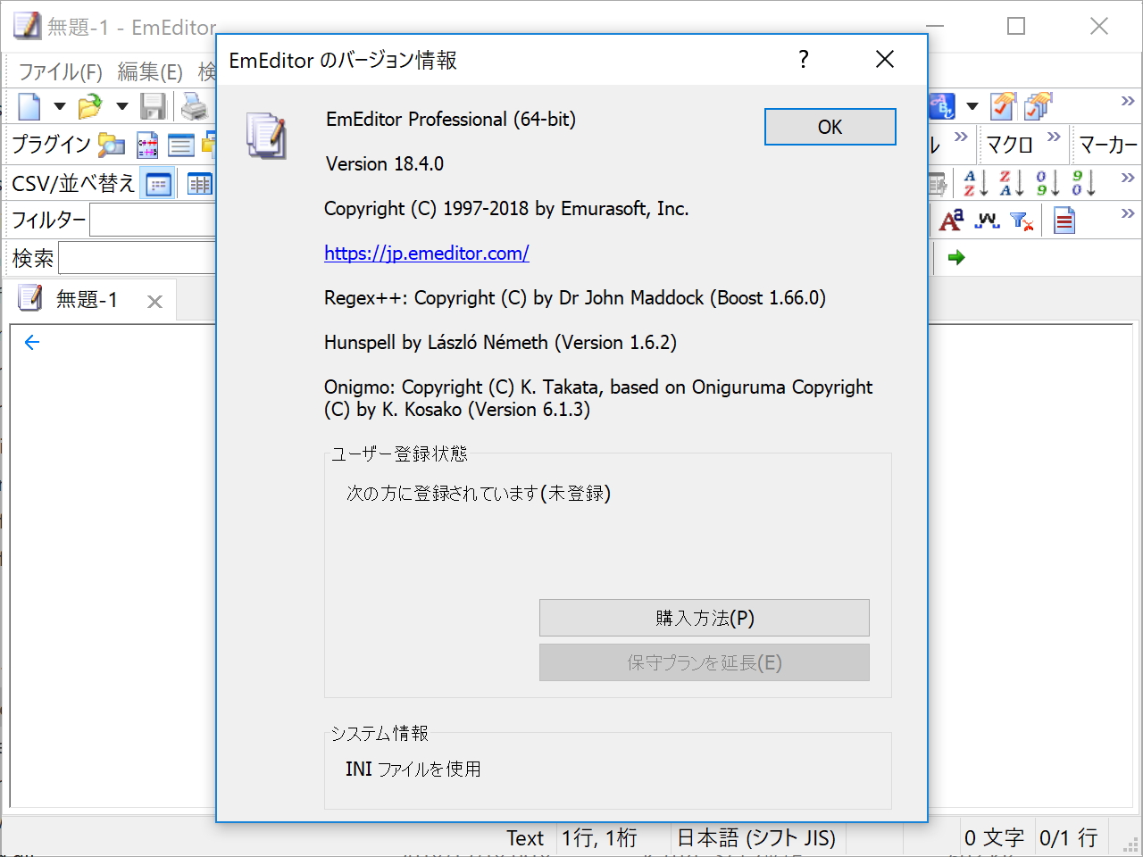Click the green arrow search icon
Viewport: 1143px width, 857px height.
pos(955,257)
